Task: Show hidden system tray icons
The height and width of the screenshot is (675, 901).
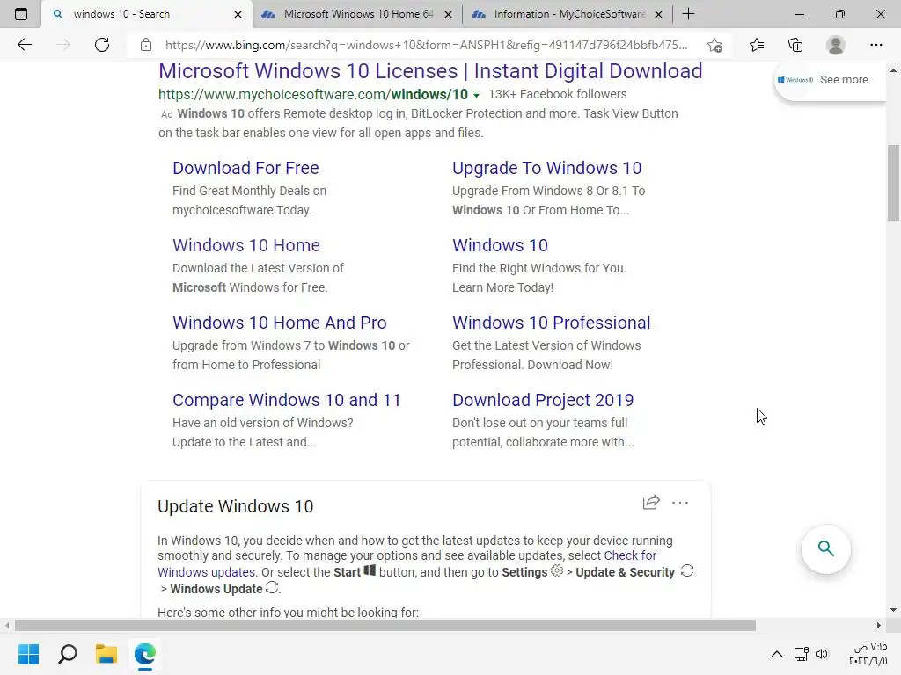Action: coord(777,654)
